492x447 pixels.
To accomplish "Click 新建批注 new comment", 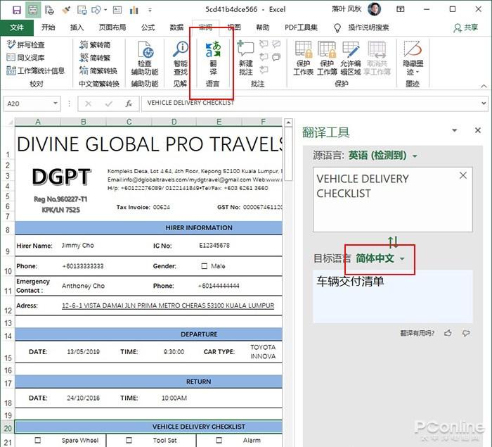I will point(246,58).
